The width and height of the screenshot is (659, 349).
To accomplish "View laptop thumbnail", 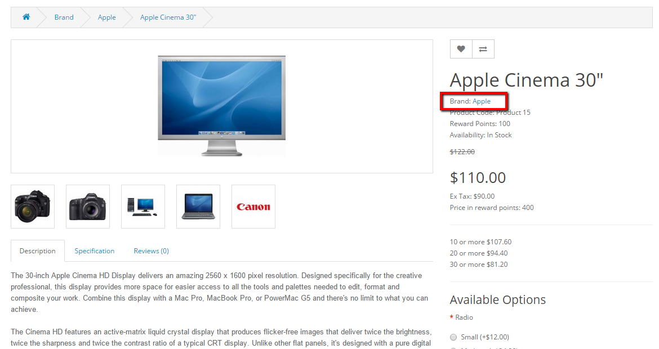I will (x=198, y=207).
